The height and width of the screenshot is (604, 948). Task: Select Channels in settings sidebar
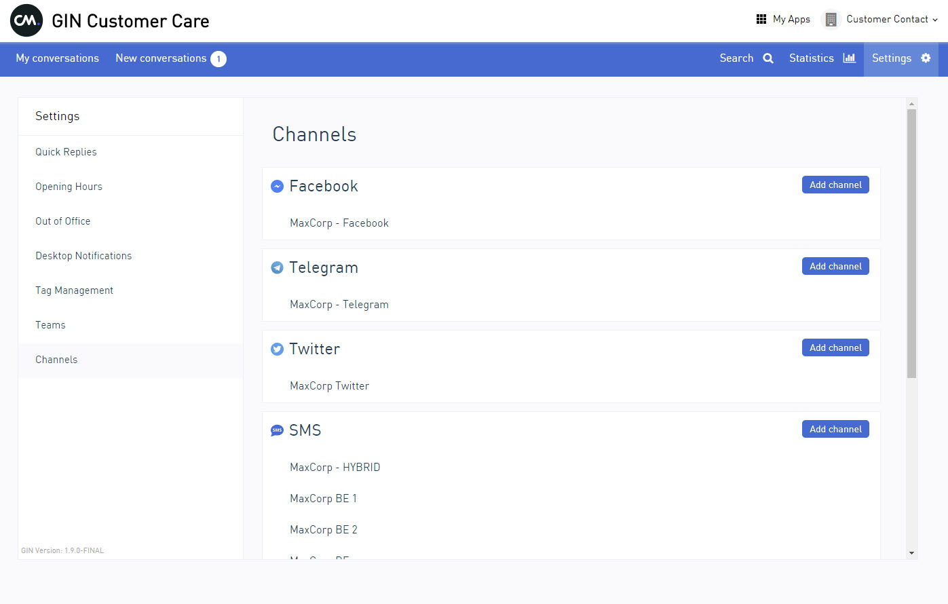pos(130,360)
